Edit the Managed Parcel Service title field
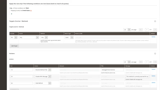This screenshot has width=160, height=90. 112,70
